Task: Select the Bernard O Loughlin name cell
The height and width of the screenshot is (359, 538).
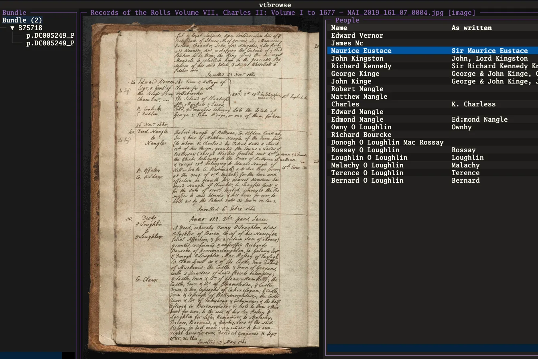Action: click(x=367, y=180)
